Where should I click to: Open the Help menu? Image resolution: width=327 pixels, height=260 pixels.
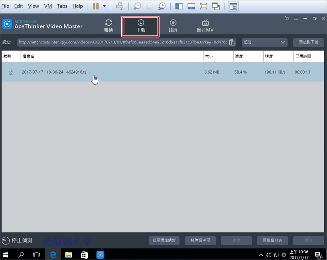[x=78, y=6]
